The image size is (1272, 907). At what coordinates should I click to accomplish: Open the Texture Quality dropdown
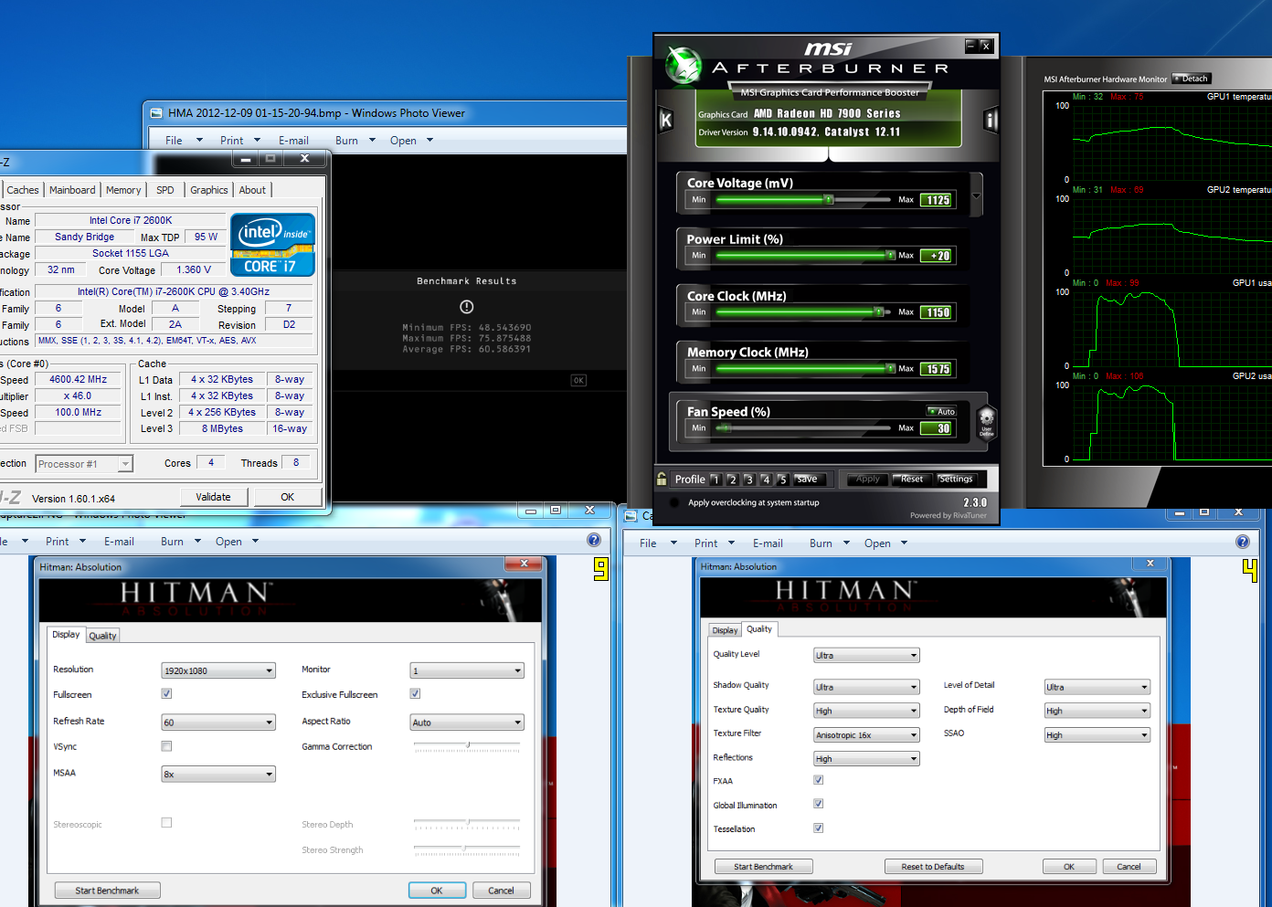866,711
